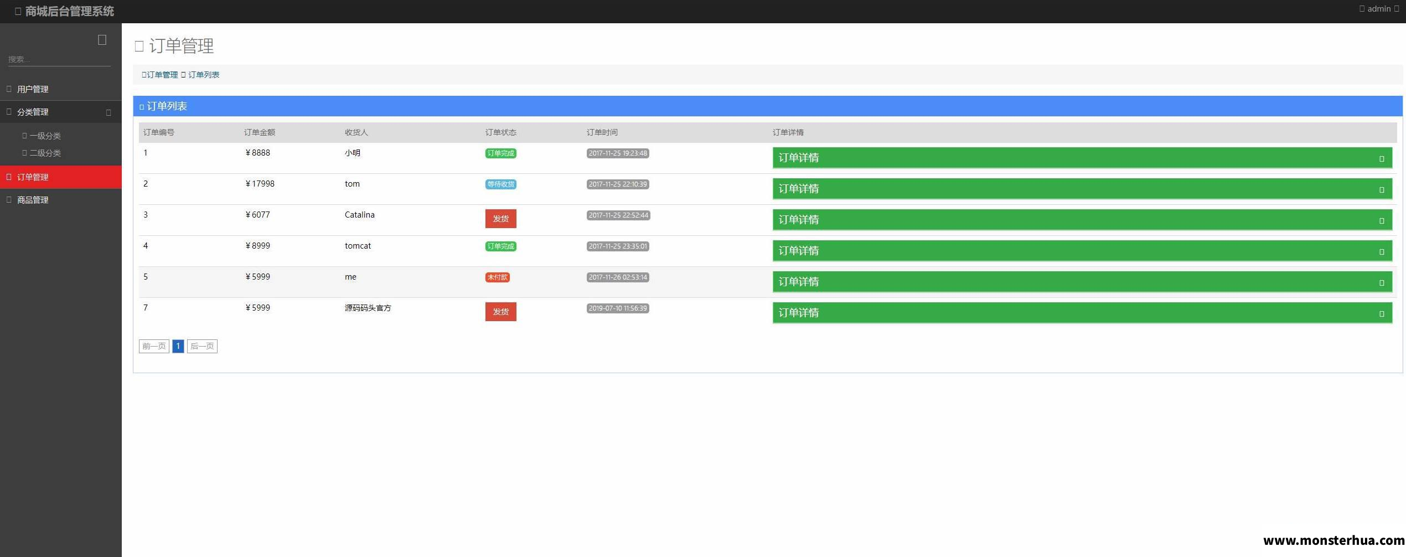Click the arrow icon on order 3 details
1406x557 pixels.
coord(1382,221)
